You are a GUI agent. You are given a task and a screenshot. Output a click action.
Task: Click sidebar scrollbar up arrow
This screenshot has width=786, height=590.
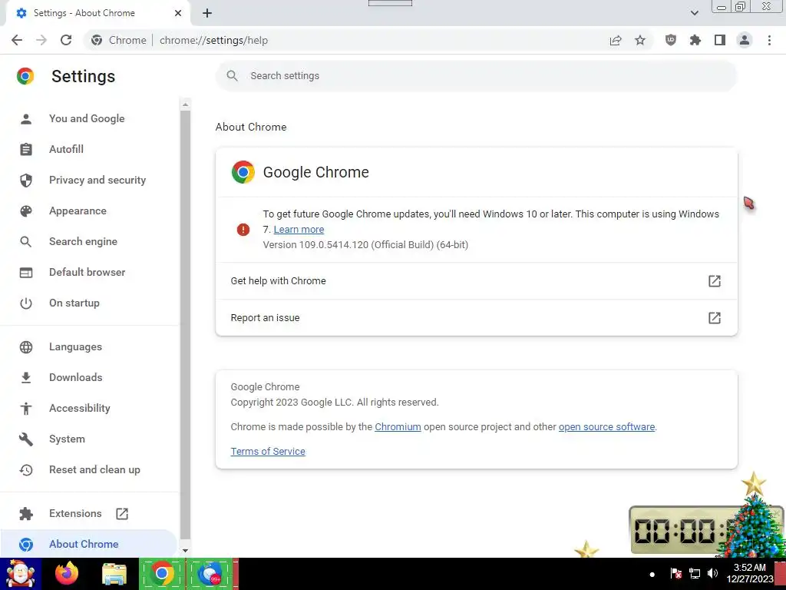click(185, 104)
